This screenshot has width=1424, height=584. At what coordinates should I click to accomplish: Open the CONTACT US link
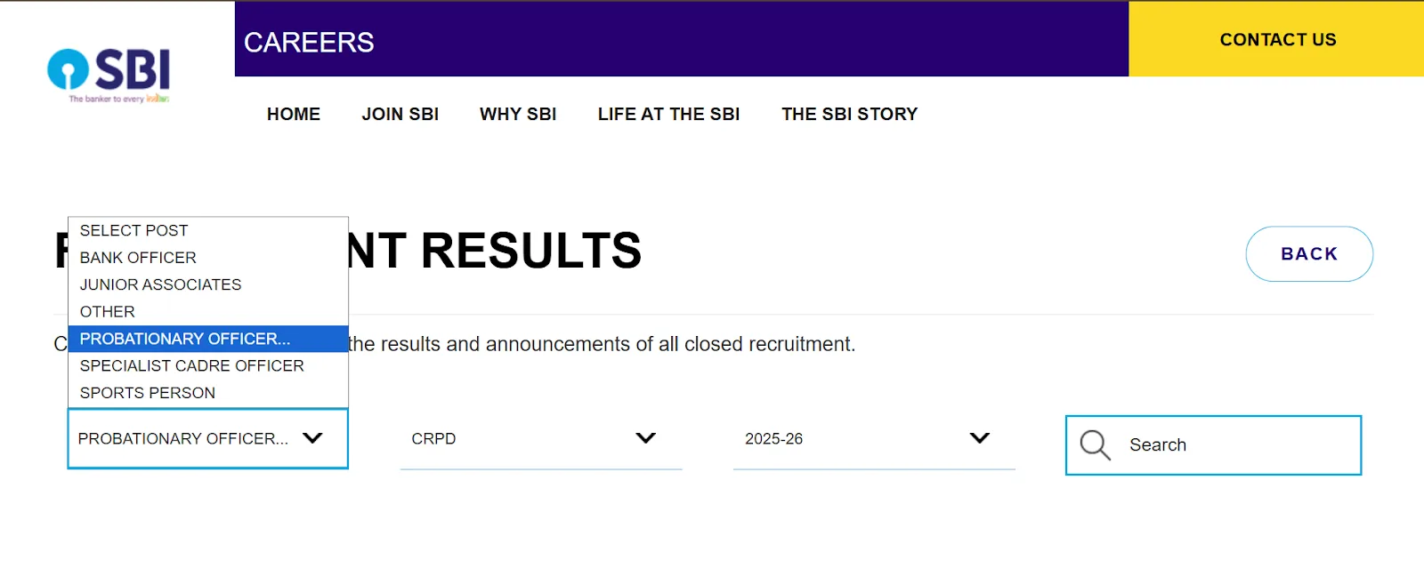pyautogui.click(x=1278, y=39)
